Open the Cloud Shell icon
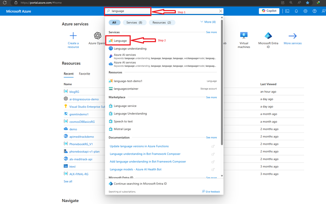Image resolution: width=326 pixels, height=204 pixels. 287,11
